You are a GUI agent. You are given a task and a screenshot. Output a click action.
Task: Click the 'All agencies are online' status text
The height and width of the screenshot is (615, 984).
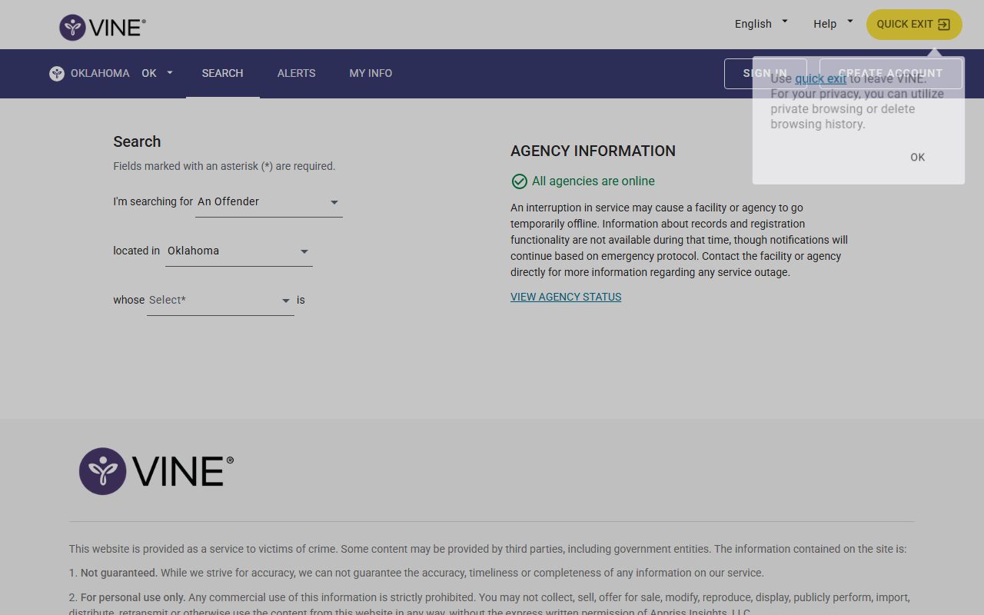tap(593, 181)
